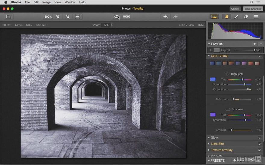This screenshot has height=165, width=265.
Task: Expand the Texture Overlay section
Action: click(x=209, y=150)
